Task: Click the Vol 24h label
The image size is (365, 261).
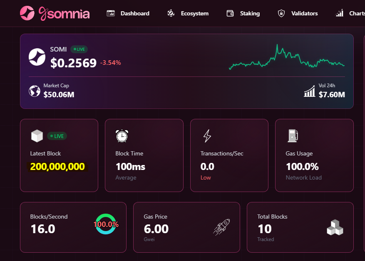Action: (327, 86)
